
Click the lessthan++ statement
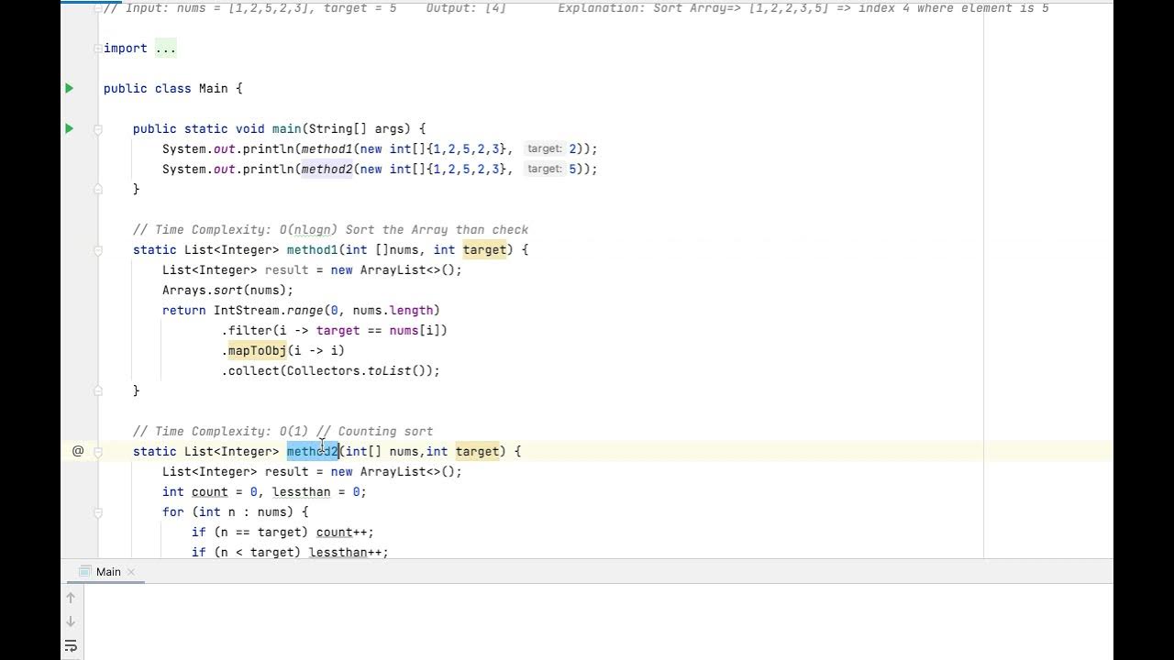coord(349,552)
